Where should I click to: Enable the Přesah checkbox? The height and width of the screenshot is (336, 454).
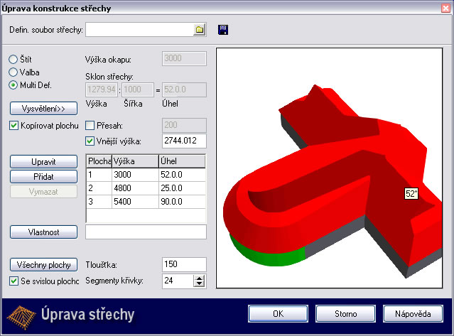click(90, 126)
